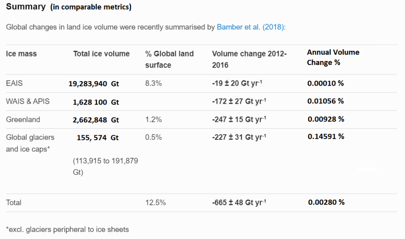This screenshot has width=405, height=239.
Task: Click the 0.14591 % annual change value
Action: pyautogui.click(x=326, y=136)
